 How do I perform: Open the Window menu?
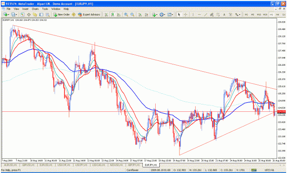pyautogui.click(x=56, y=9)
